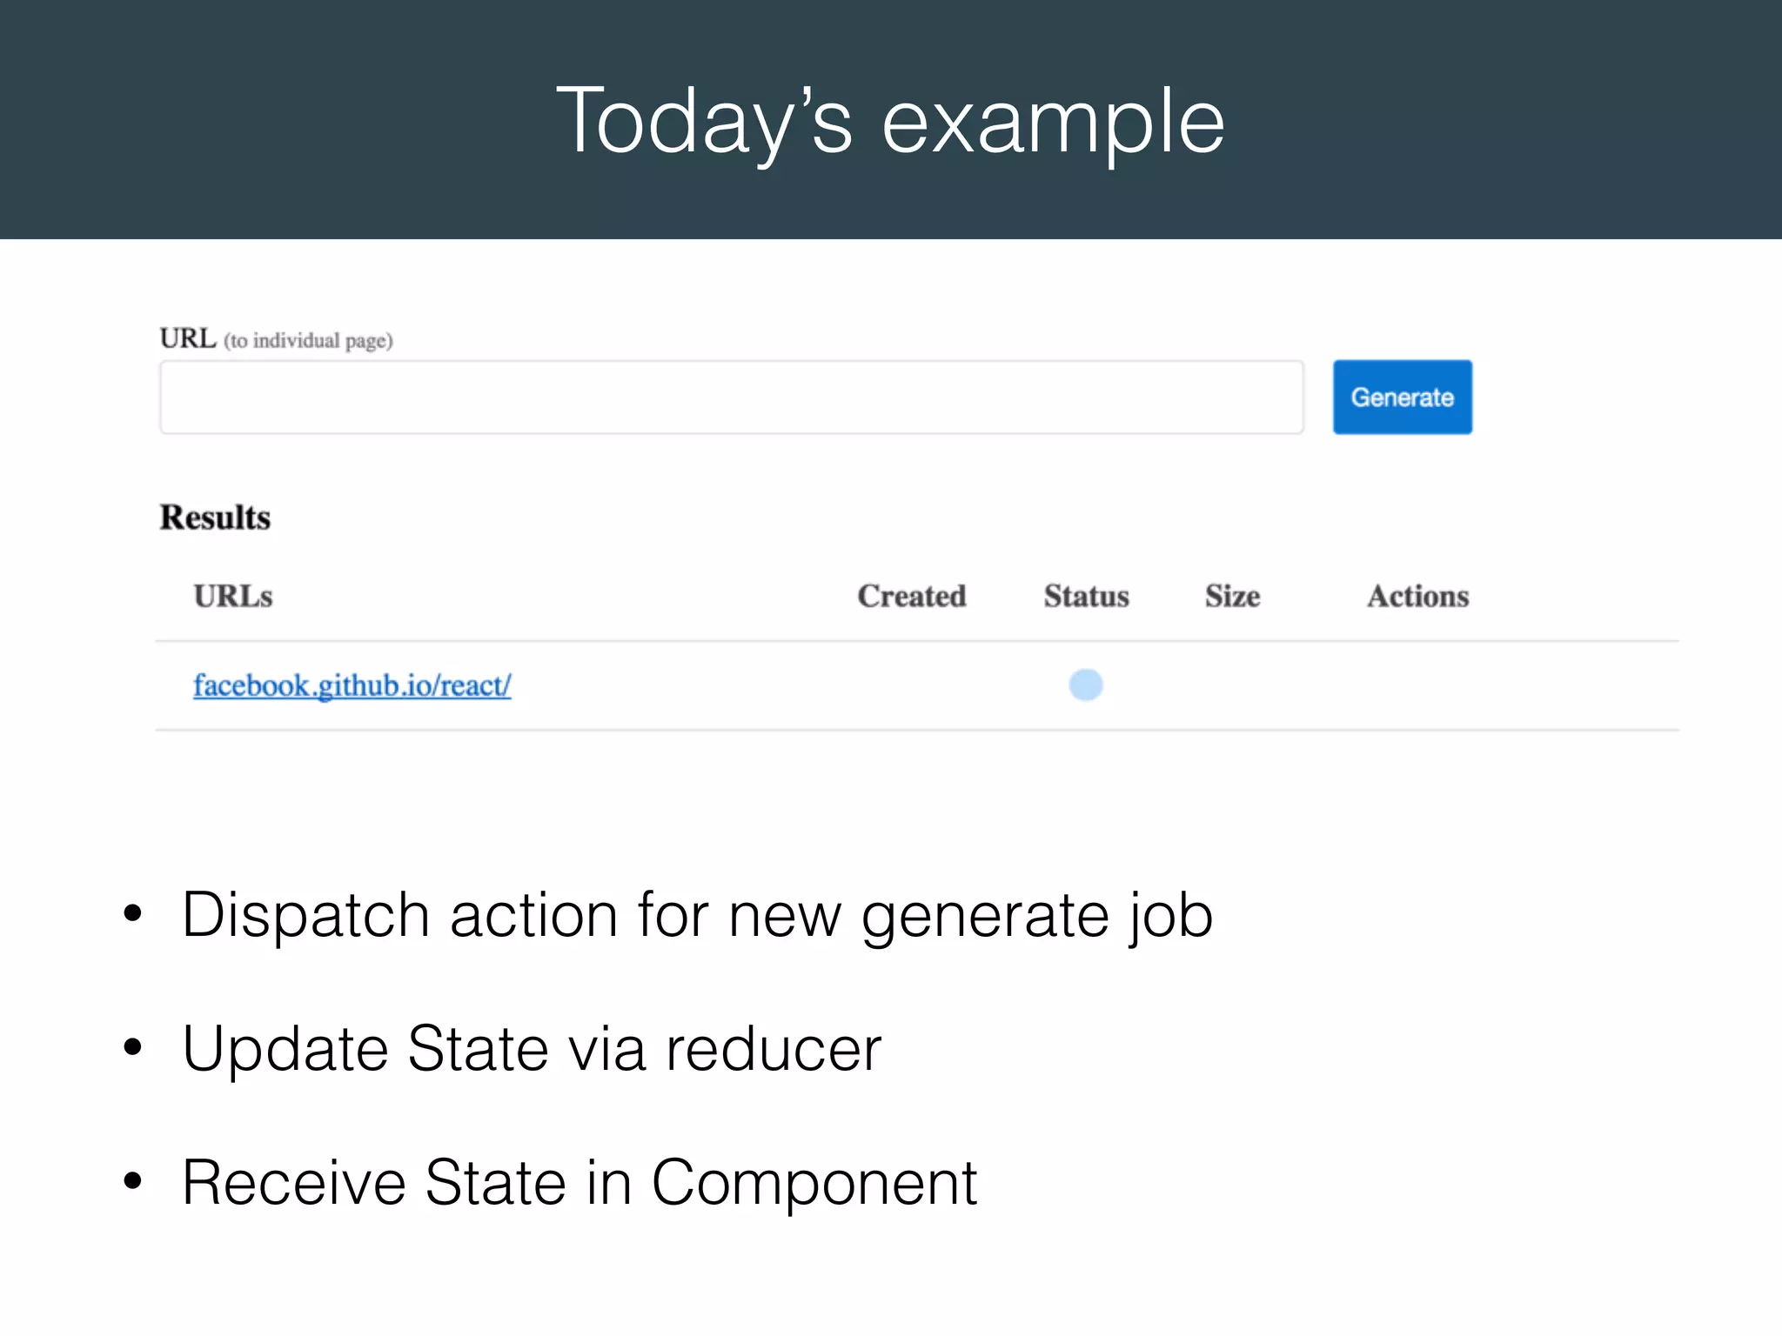The width and height of the screenshot is (1782, 1336).
Task: Click the "Today's example" slide title
Action: point(890,120)
